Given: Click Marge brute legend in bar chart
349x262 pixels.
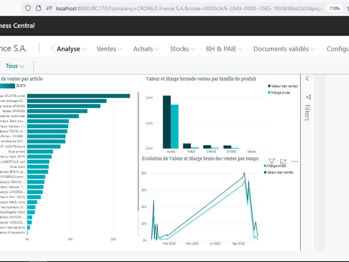Looking at the screenshot, I should point(279,93).
